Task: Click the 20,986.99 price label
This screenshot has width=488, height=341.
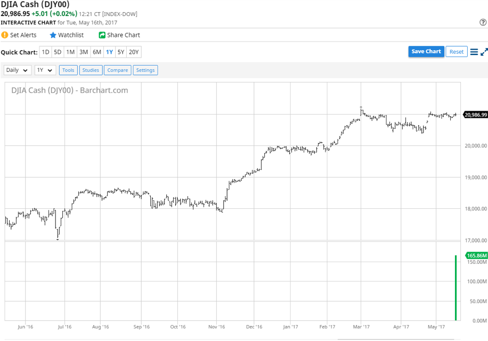Action: coord(475,115)
